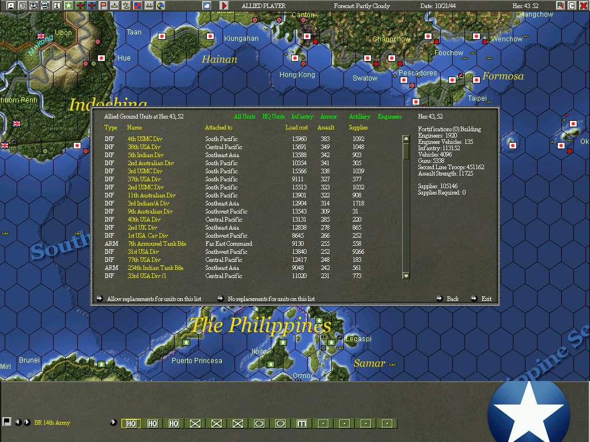The height and width of the screenshot is (442, 590).
Task: Click the cloud weather icon
Action: (x=207, y=5)
